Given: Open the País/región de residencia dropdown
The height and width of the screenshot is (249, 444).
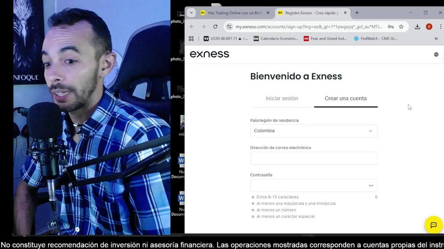Looking at the screenshot, I should 314,131.
